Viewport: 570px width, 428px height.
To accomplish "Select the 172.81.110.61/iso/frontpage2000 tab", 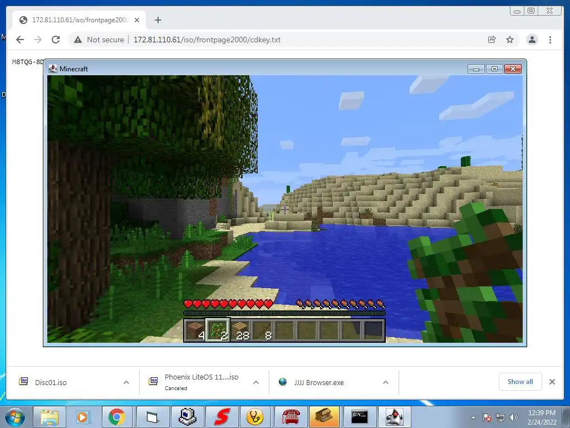I will (79, 20).
